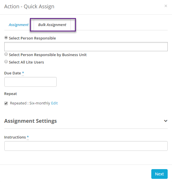The width and height of the screenshot is (172, 182).
Task: Expand Assignment Settings with chevron arrow
Action: (x=166, y=121)
